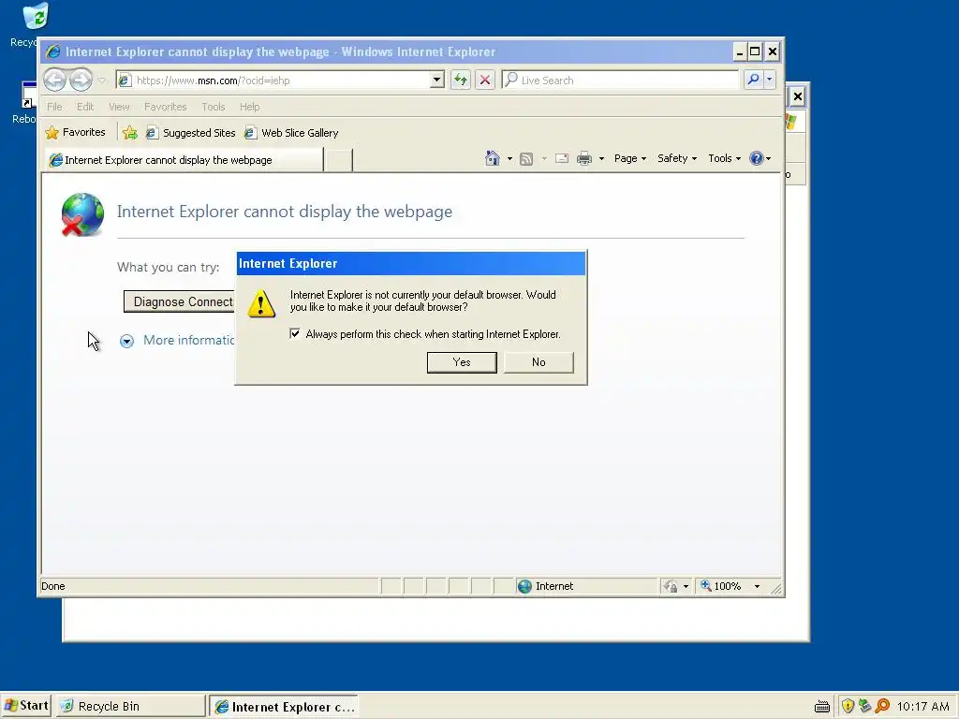The width and height of the screenshot is (959, 719).
Task: Click the Read Mail envelope icon
Action: pyautogui.click(x=562, y=158)
